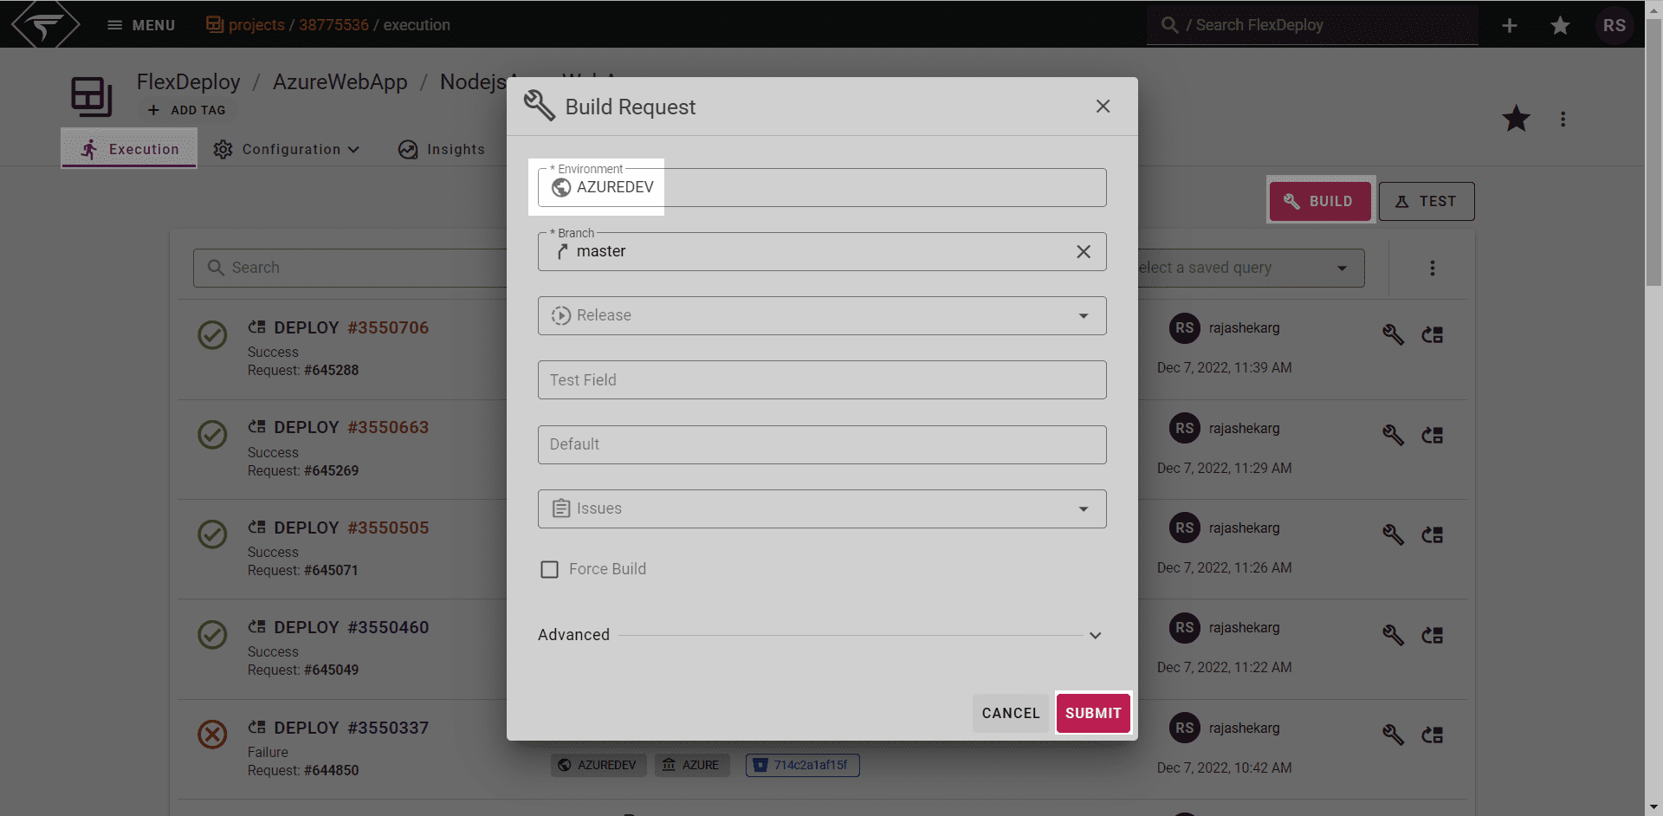Open the AzureWebApp breadcrumb

[340, 81]
